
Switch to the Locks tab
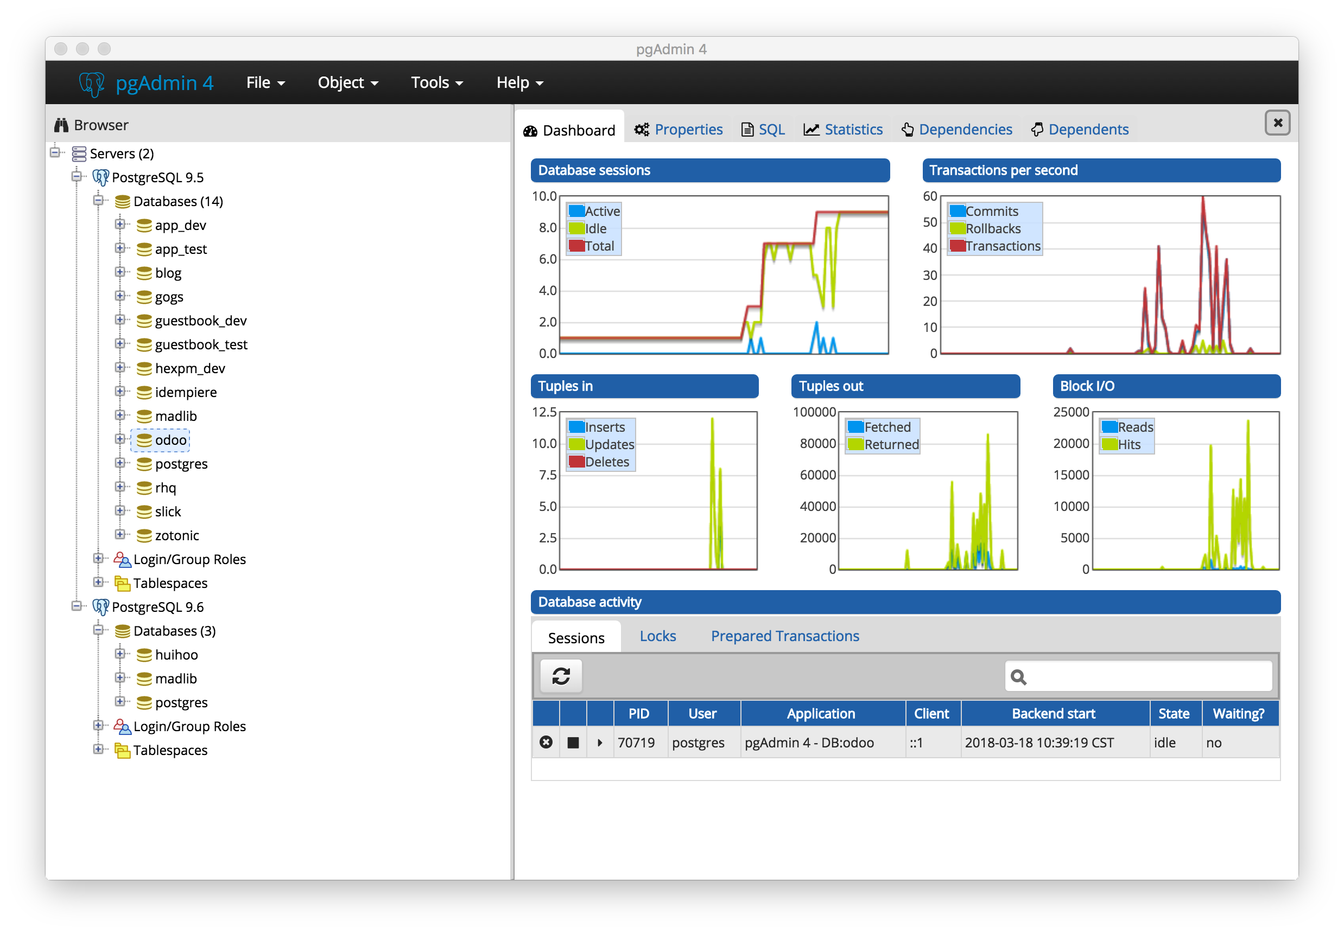point(657,636)
